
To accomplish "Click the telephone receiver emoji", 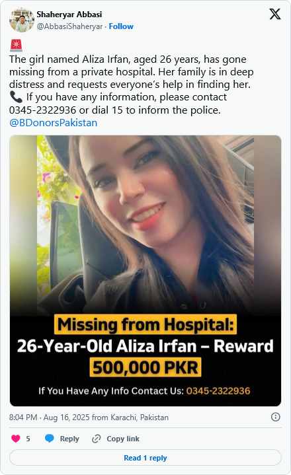I will (x=16, y=97).
